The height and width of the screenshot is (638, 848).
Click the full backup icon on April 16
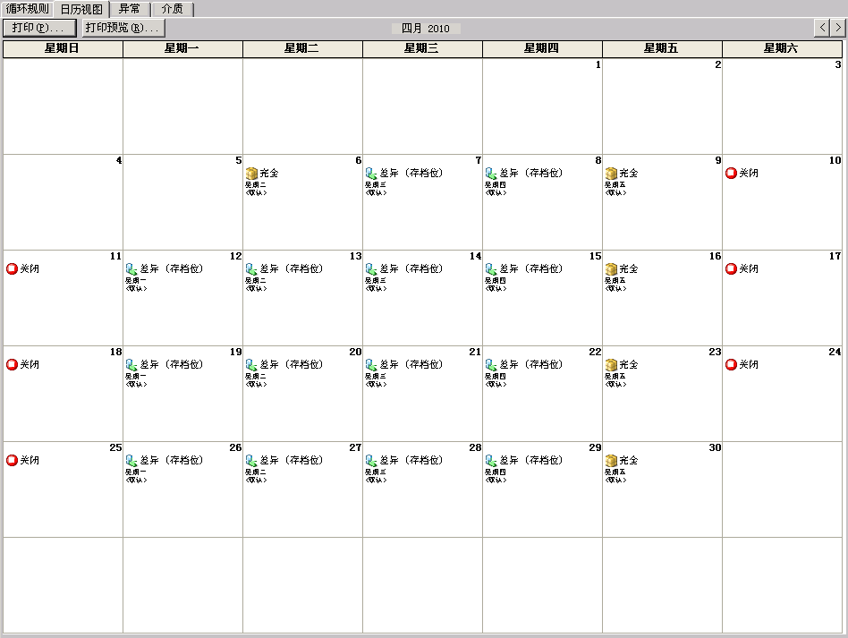click(611, 269)
